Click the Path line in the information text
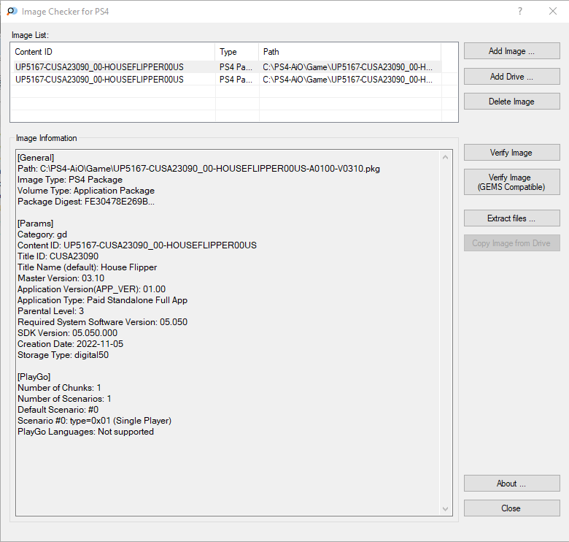The image size is (569, 542). 198,169
